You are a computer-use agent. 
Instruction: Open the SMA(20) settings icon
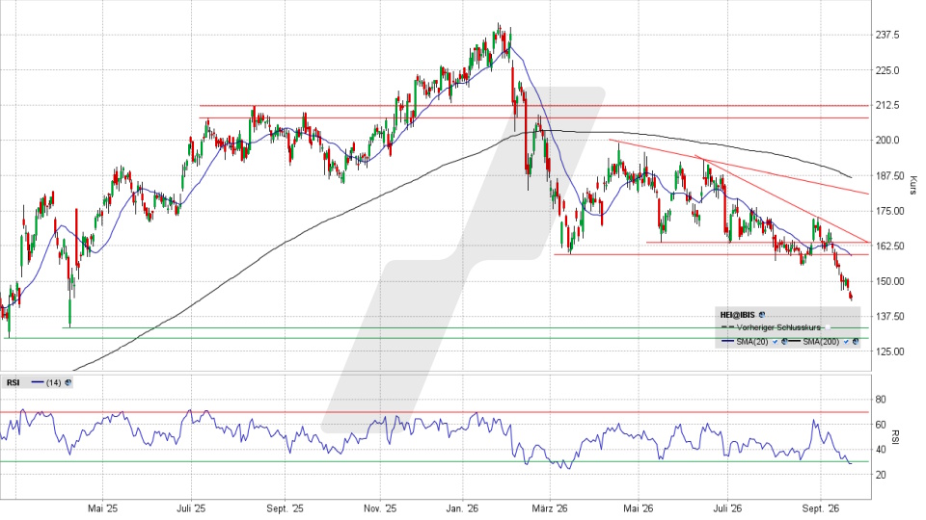point(784,341)
